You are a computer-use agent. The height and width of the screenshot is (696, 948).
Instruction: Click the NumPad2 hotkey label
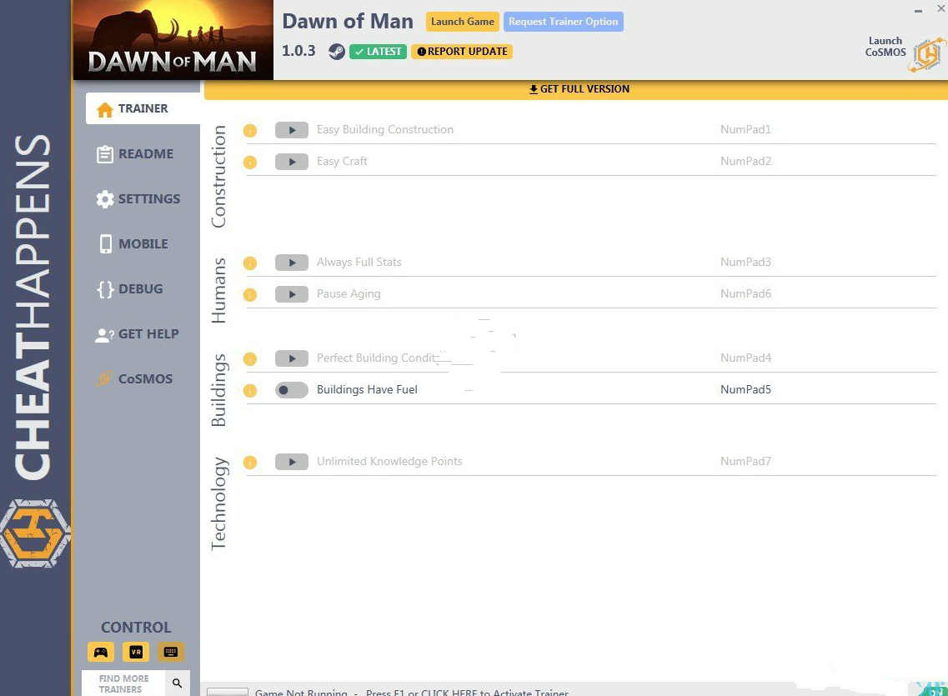745,162
